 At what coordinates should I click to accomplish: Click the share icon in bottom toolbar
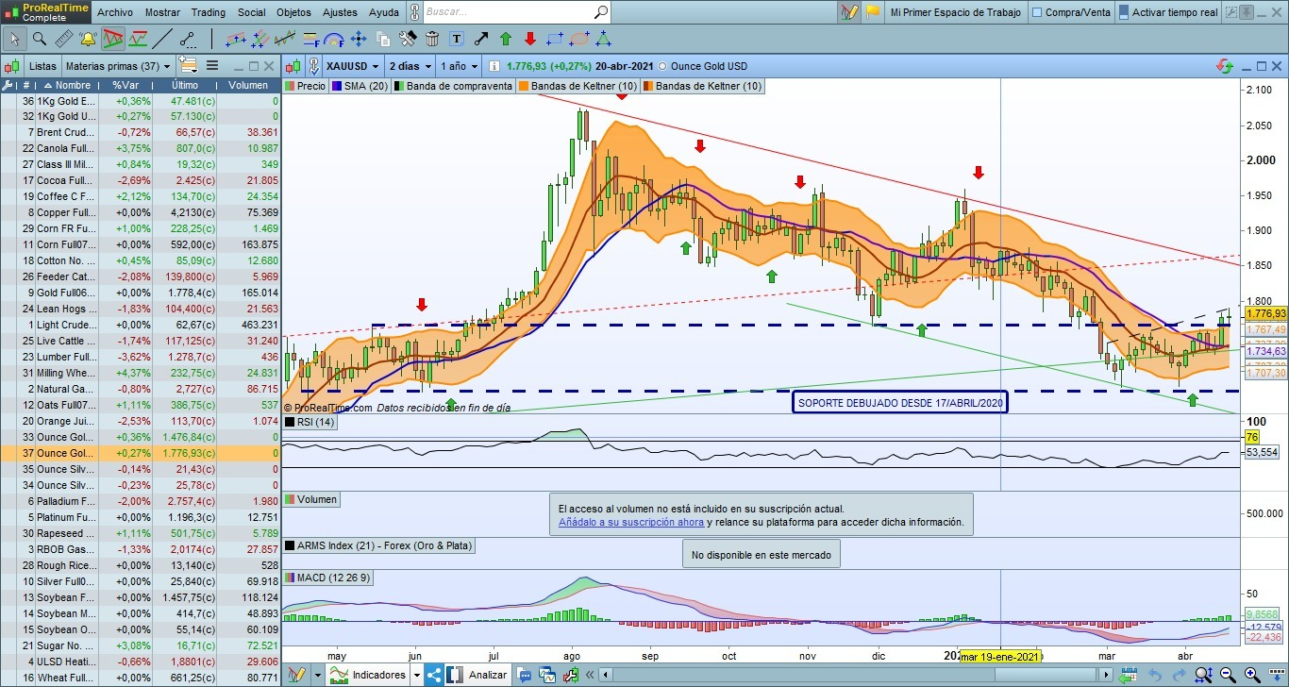[434, 675]
